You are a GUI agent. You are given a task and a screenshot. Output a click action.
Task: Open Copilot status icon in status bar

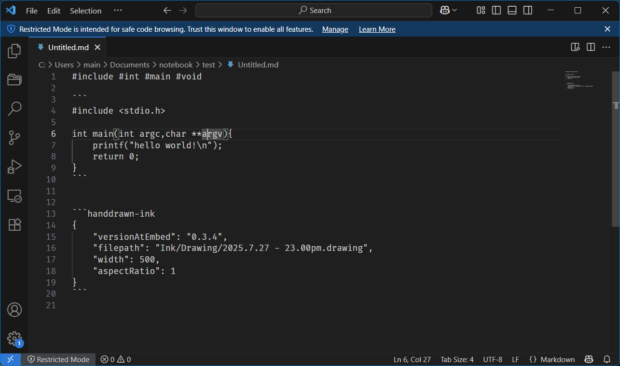pyautogui.click(x=589, y=359)
